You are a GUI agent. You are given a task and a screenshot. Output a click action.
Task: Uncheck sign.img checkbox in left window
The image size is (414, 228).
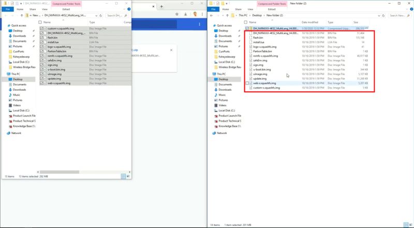(x=41, y=65)
